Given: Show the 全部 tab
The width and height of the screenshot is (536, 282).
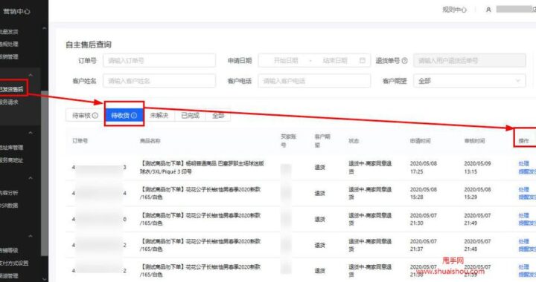Looking at the screenshot, I should pos(218,116).
